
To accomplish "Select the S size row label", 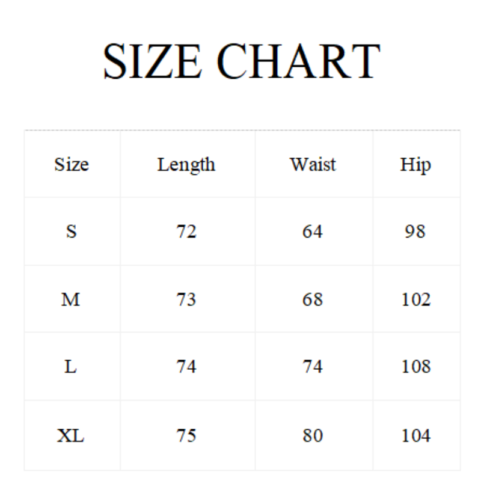I will coord(71,231).
